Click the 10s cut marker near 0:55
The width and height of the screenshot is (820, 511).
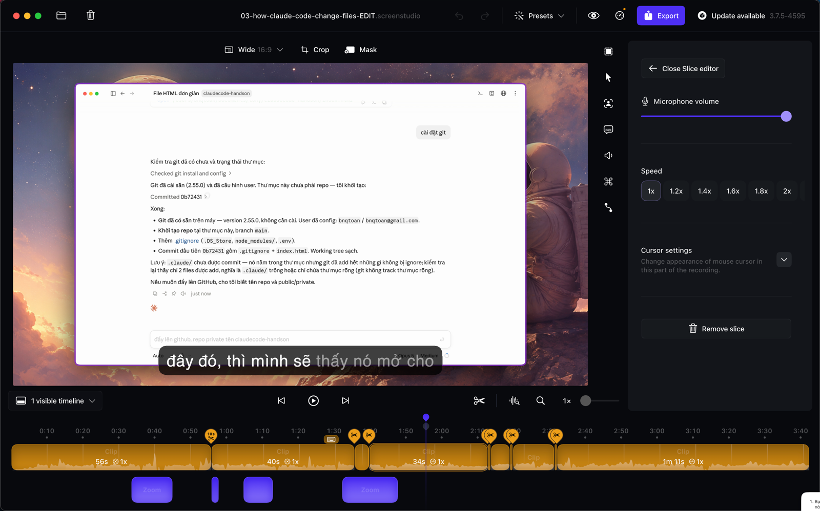click(211, 436)
